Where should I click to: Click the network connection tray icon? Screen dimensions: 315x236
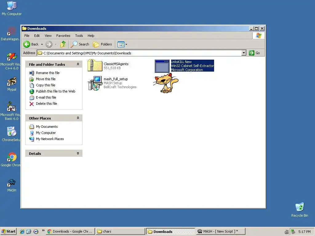tap(293, 232)
